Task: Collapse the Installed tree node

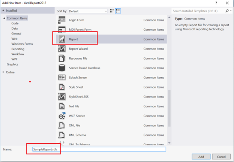Action: 3,11
